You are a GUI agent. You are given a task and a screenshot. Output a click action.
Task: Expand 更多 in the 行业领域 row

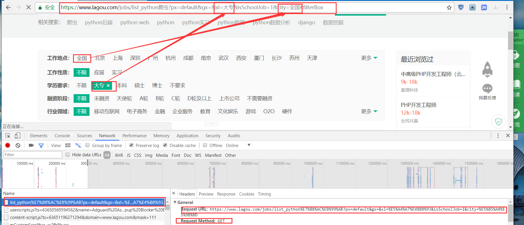[369, 111]
